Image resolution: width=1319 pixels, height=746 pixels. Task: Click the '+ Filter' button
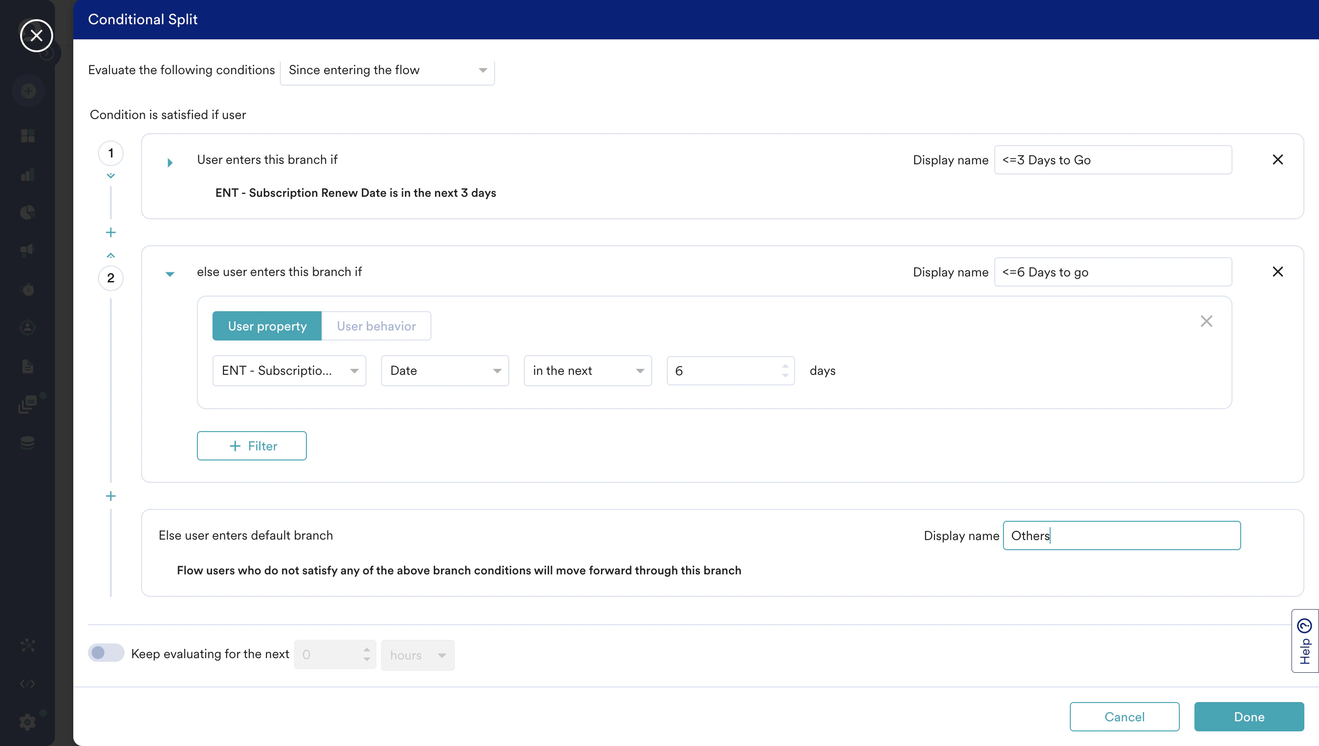coord(252,446)
